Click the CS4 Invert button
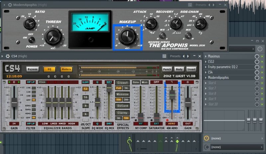The height and width of the screenshot is (154, 266). click(191, 69)
